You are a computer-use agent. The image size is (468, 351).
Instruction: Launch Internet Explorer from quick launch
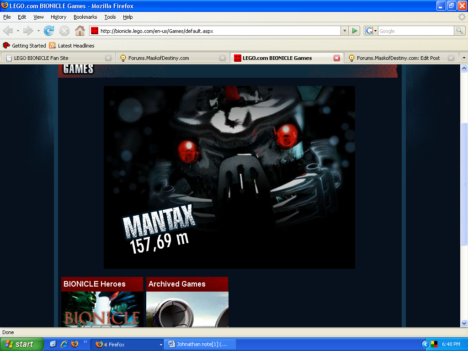(x=64, y=344)
